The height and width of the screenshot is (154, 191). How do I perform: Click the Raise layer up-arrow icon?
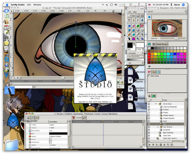point(149,145)
